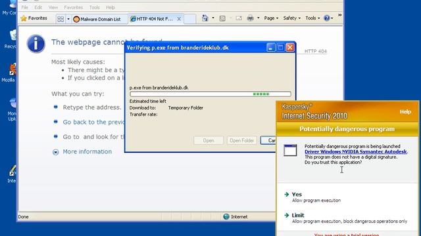Click the blue information icon on error page

click(x=36, y=44)
